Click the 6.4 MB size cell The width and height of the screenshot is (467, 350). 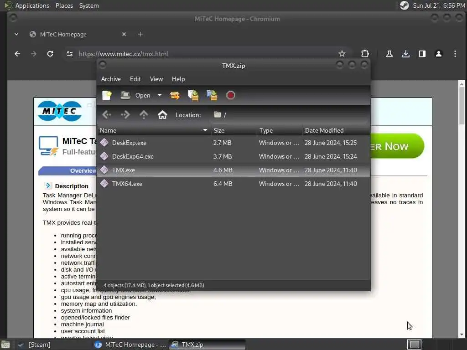pos(223,184)
